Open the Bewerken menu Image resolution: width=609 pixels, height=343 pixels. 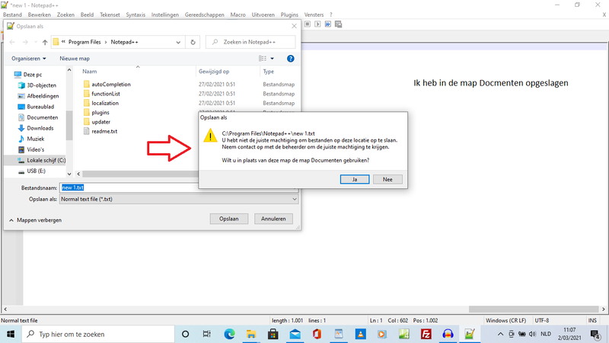click(x=40, y=14)
